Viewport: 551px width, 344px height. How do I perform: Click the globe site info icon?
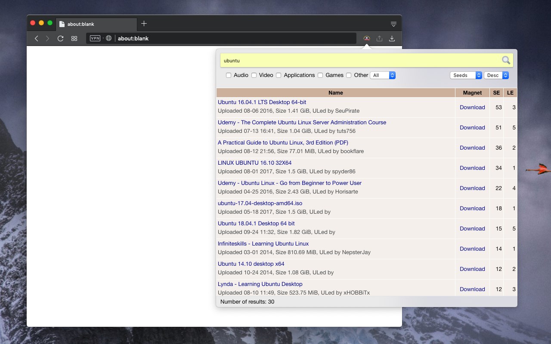pos(109,38)
